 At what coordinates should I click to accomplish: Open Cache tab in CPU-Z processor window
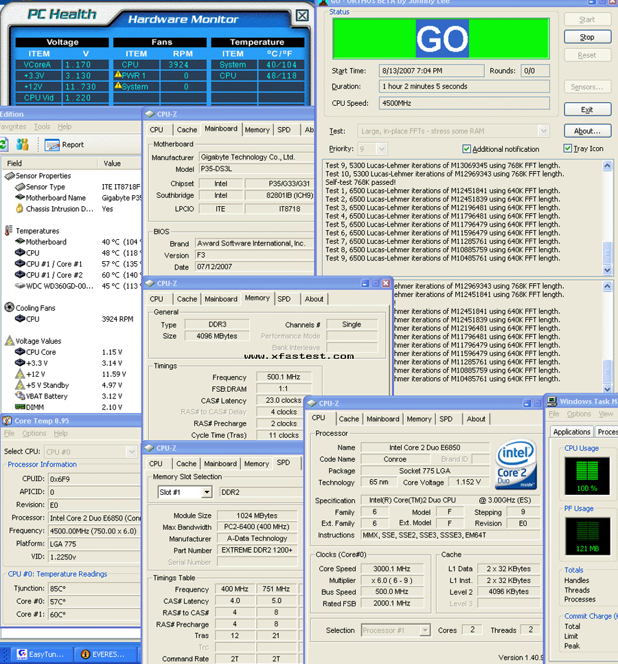click(349, 419)
